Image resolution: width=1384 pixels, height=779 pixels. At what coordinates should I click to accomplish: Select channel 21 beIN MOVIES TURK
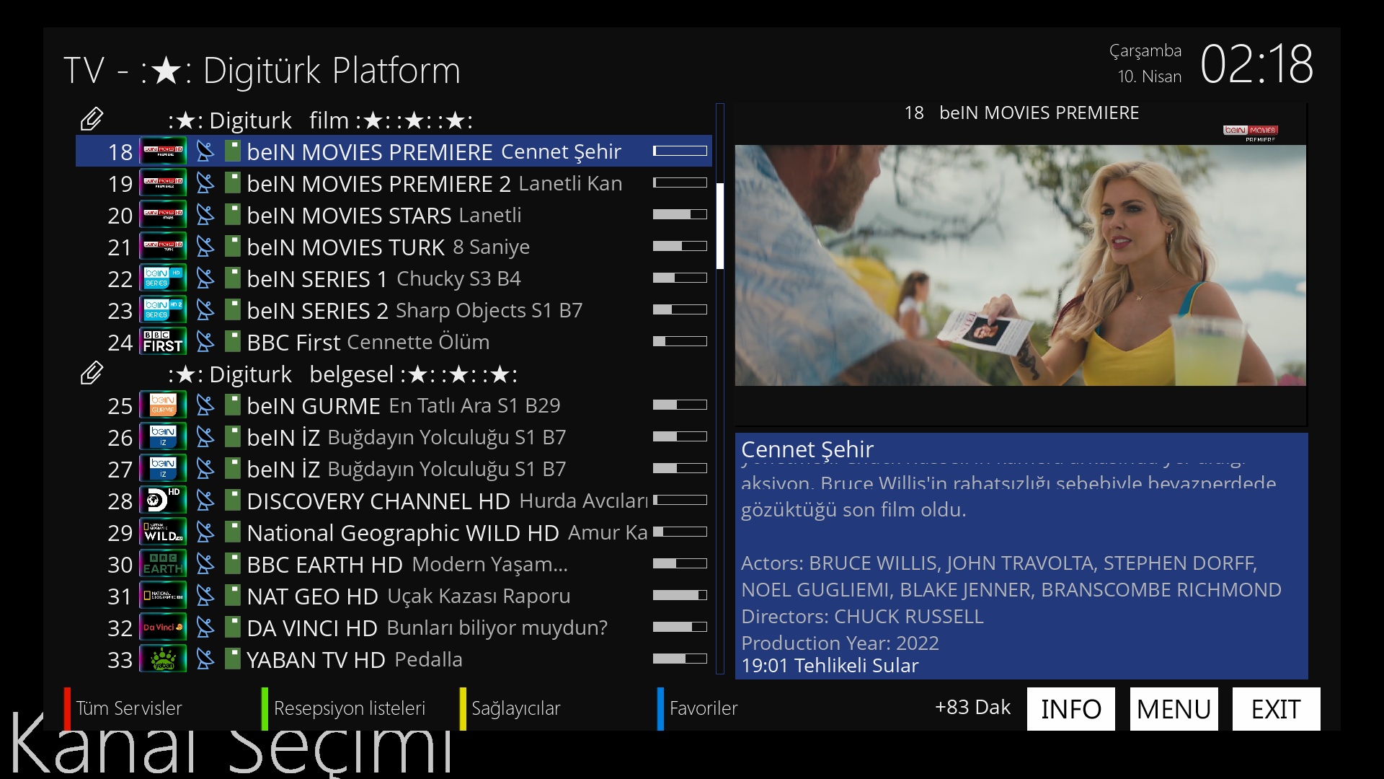pos(394,247)
